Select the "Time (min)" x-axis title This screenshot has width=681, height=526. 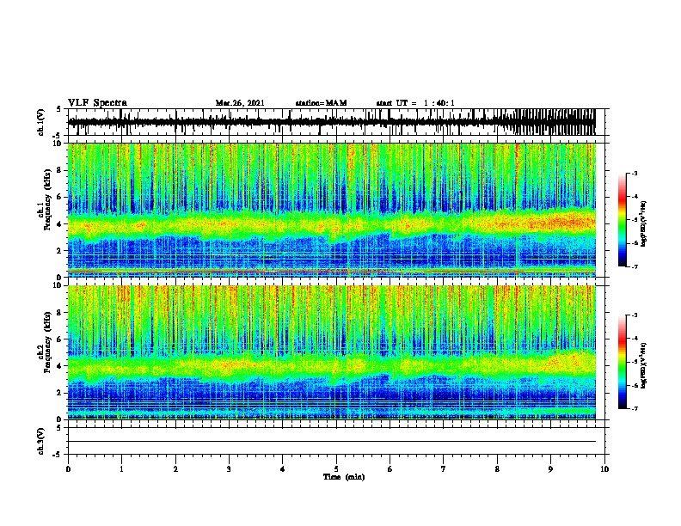click(x=344, y=477)
